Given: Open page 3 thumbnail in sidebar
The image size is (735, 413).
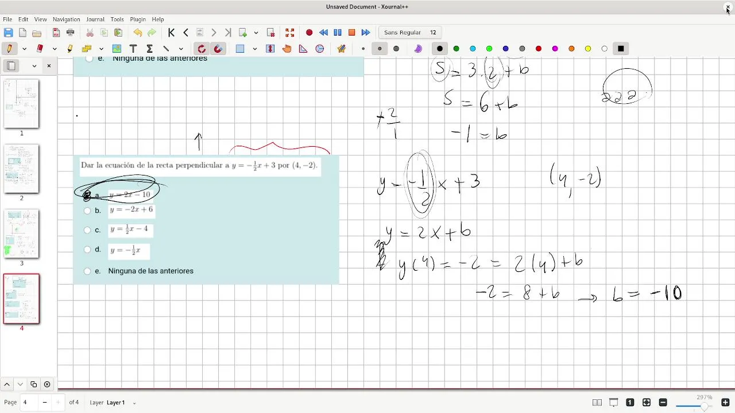Looking at the screenshot, I should [22, 234].
